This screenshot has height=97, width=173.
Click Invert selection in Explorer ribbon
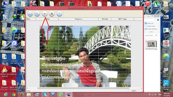(x=151, y=29)
